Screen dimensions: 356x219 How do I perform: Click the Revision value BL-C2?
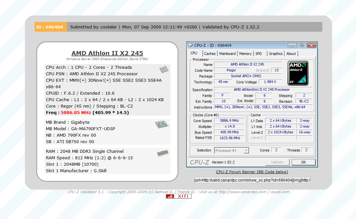point(304,101)
